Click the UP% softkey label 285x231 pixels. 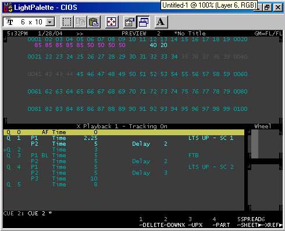click(197, 225)
